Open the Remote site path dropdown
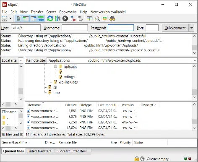Image resolution: width=198 pixels, height=162 pixels. point(195,60)
